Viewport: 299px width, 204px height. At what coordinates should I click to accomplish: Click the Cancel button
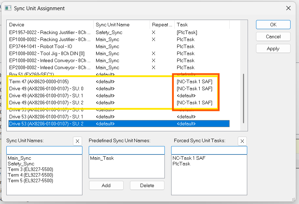click(x=273, y=37)
